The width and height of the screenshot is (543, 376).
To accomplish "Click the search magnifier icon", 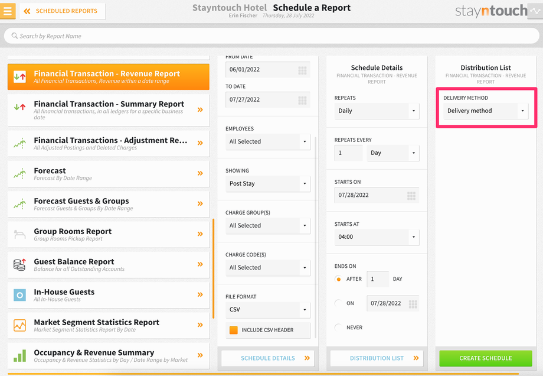I will 14,35.
